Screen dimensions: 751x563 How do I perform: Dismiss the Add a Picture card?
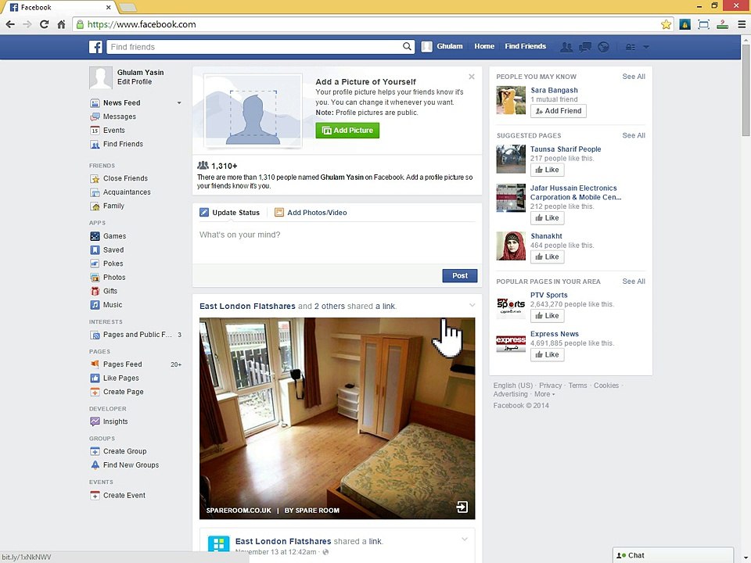click(x=472, y=77)
